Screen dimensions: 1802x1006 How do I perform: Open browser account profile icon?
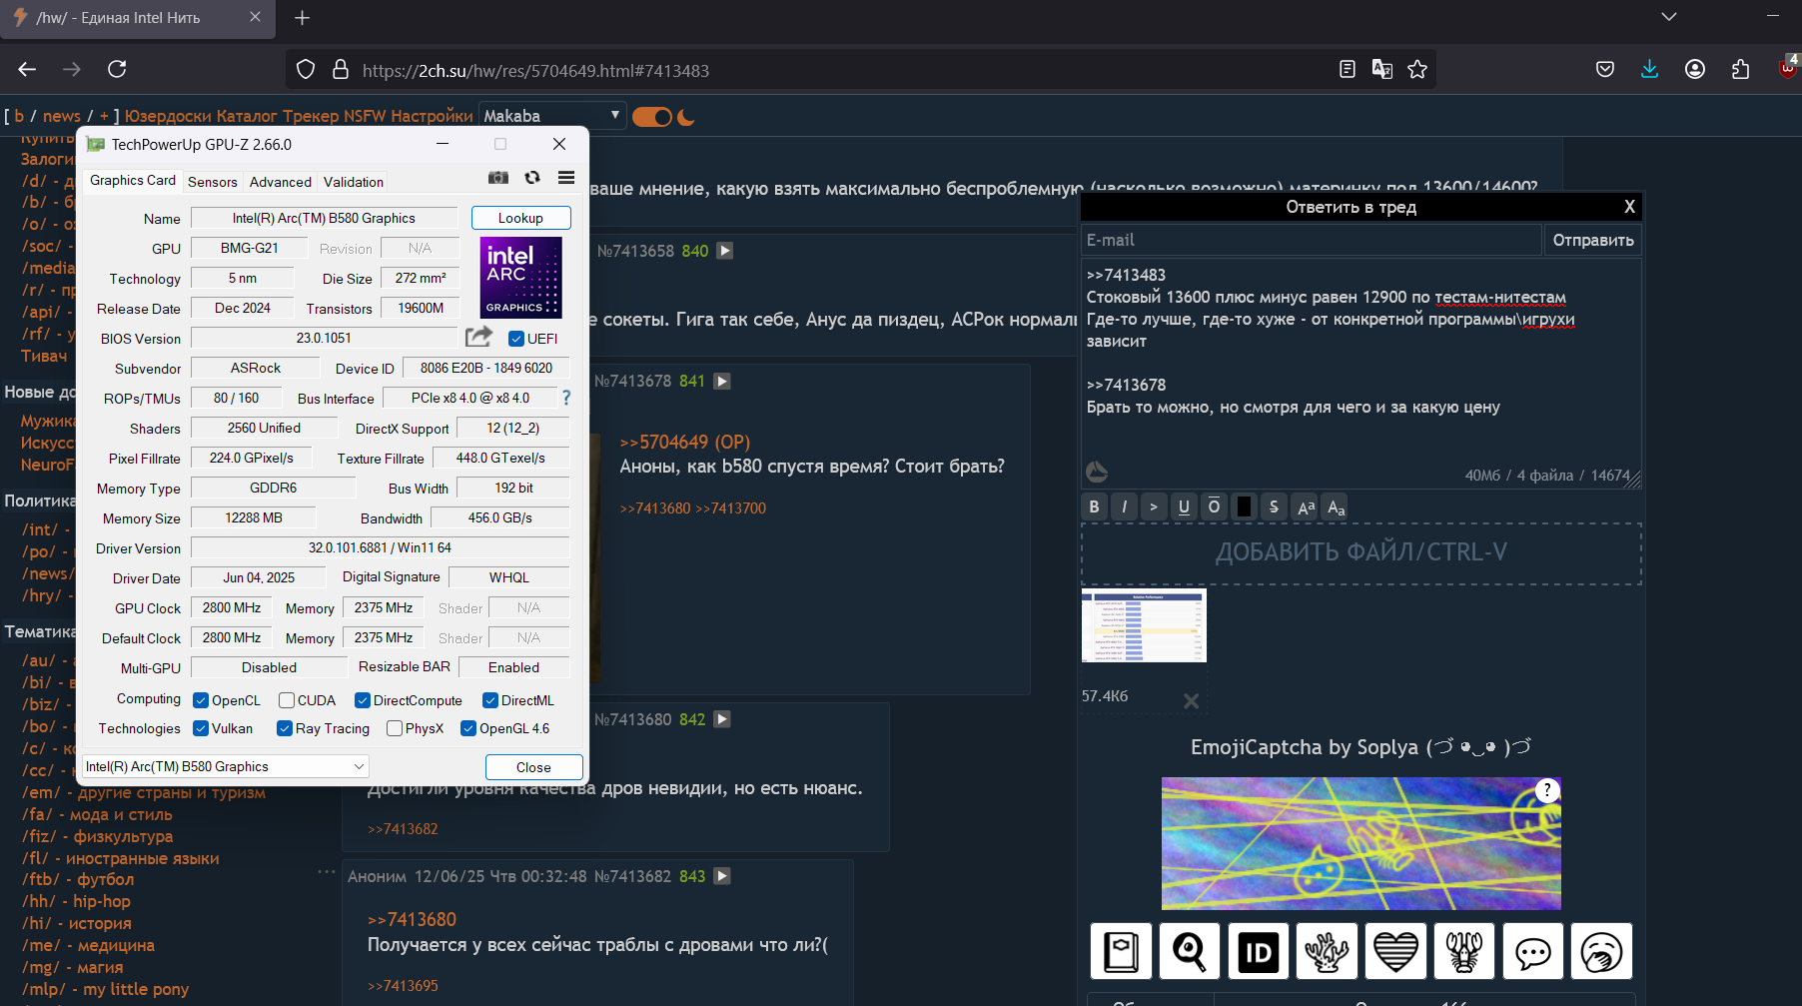tap(1695, 69)
